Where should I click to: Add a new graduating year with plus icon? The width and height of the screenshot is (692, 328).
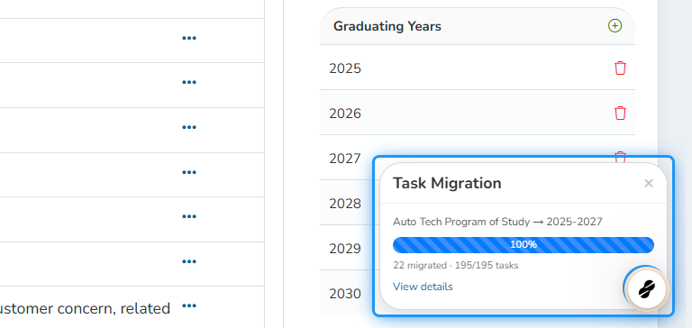click(x=615, y=26)
